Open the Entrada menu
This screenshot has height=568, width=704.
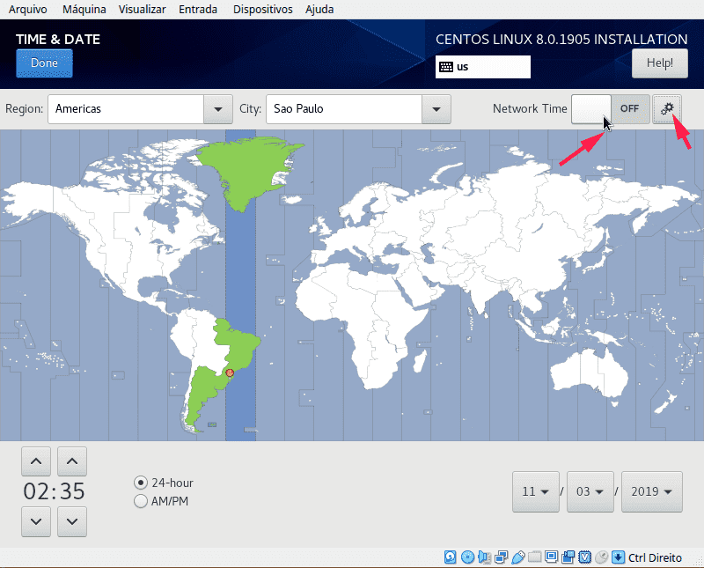coord(198,10)
